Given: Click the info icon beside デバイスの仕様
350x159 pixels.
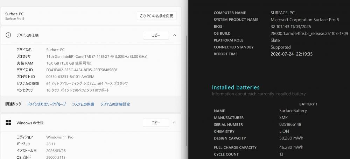Looking at the screenshot, I should 8,35.
